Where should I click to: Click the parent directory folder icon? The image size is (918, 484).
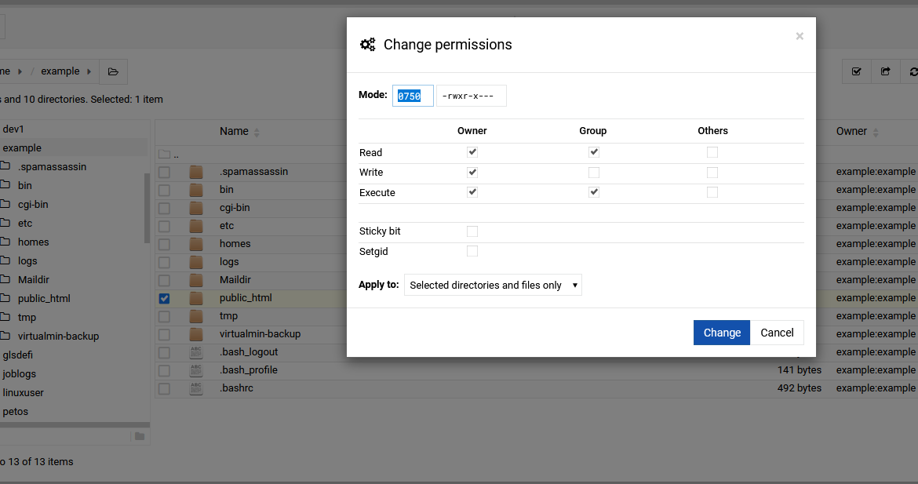pos(164,154)
